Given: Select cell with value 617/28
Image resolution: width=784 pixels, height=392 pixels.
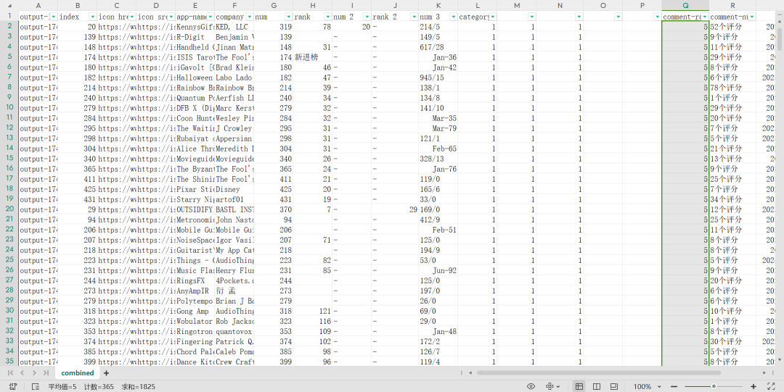Looking at the screenshot, I should point(438,47).
